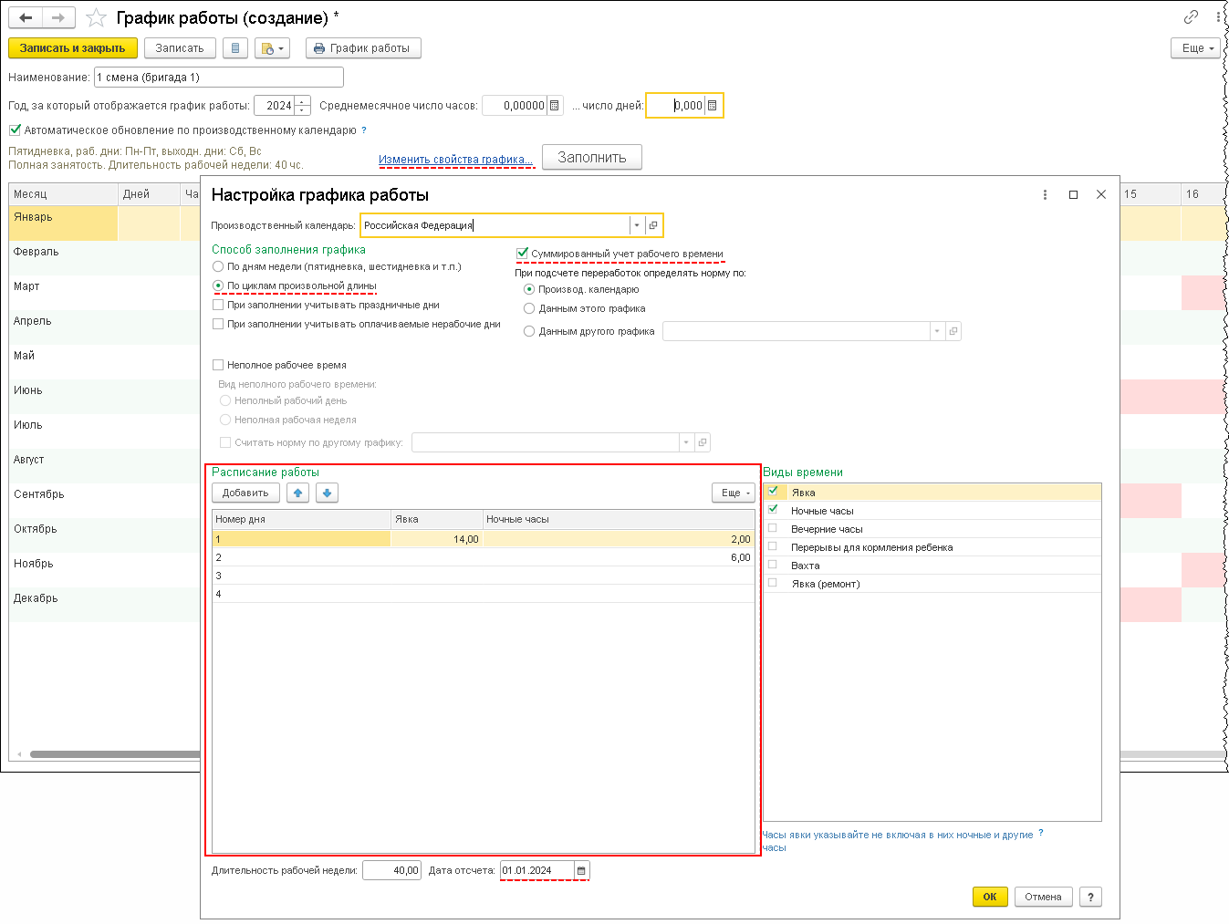Viewport: 1229px width, 924px height.
Task: Toggle При заполнении учитывать праздничные дни
Action: point(218,305)
